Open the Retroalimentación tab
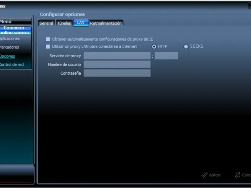This screenshot has height=188, width=251. (106, 23)
